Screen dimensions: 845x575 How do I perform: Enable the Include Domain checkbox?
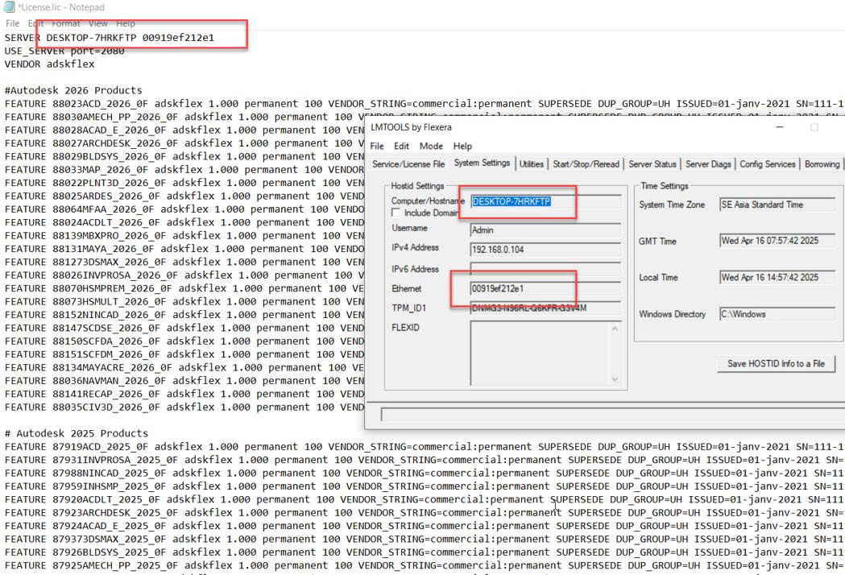coord(396,213)
